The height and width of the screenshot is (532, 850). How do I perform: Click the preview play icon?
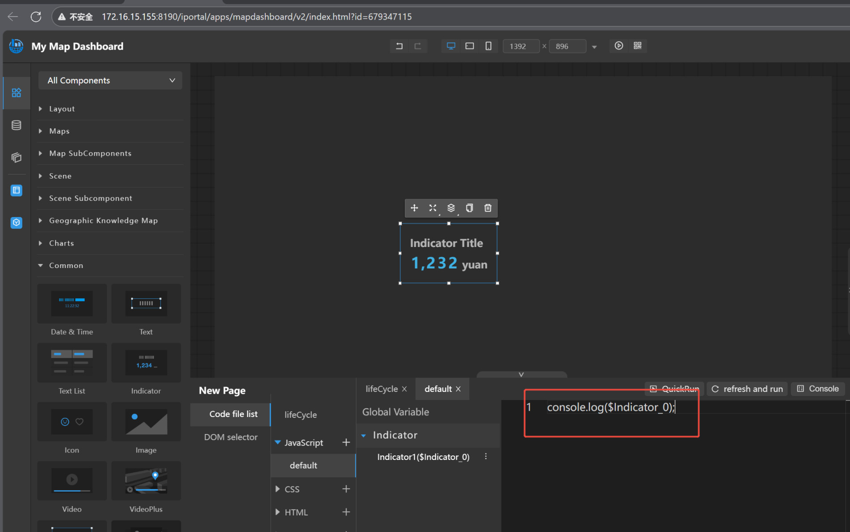[x=619, y=46]
